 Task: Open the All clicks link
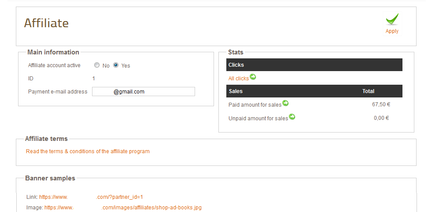tap(238, 79)
